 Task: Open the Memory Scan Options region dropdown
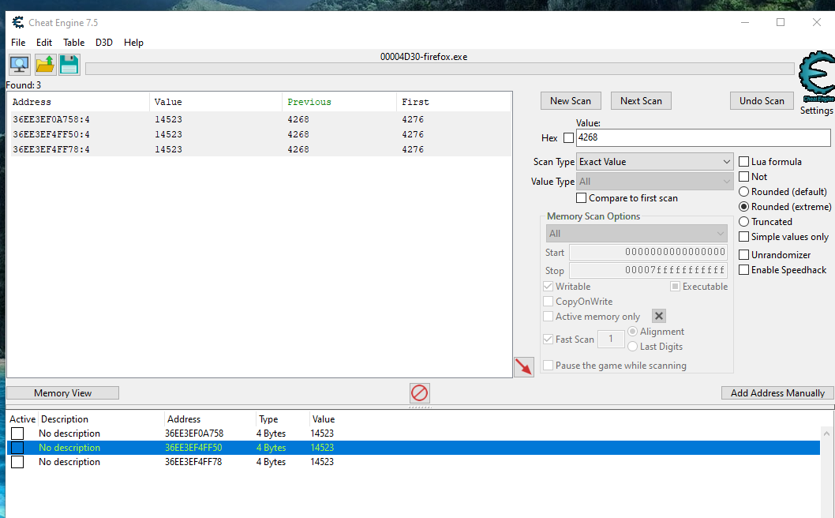tap(636, 234)
